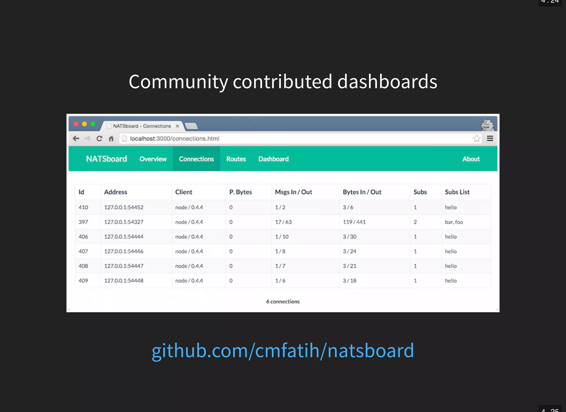Click the 1 / 2 messages value
Viewport: 566px width, 412px height.
(x=280, y=207)
